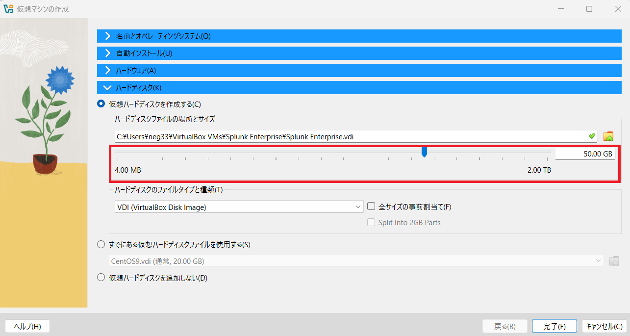The height and width of the screenshot is (336, 630).
Task: Click the chevron icon beside 名前とオペレーティングシステム
Action: coord(108,36)
